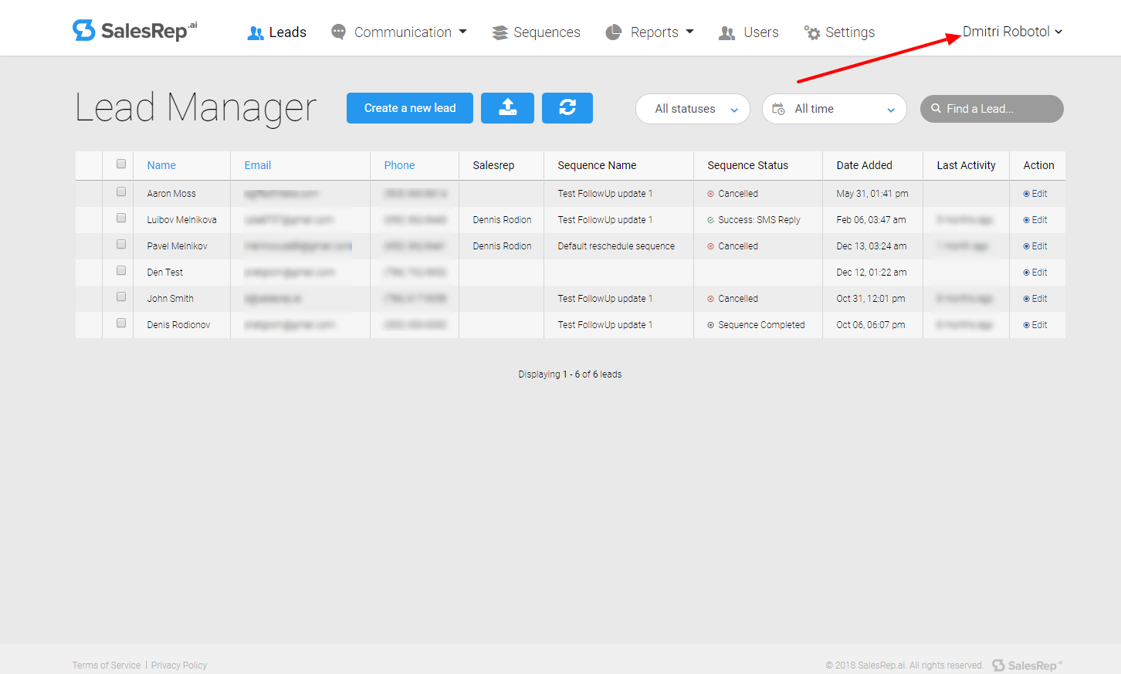Click Dennis Rodion in Luibov Melnikova row

[502, 220]
